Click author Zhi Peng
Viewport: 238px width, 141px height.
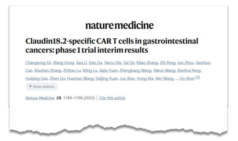click(x=167, y=63)
